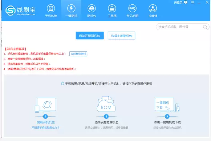This screenshot has width=211, height=141.
Task: Click the 线刷宝 logo
Action: click(x=20, y=11)
